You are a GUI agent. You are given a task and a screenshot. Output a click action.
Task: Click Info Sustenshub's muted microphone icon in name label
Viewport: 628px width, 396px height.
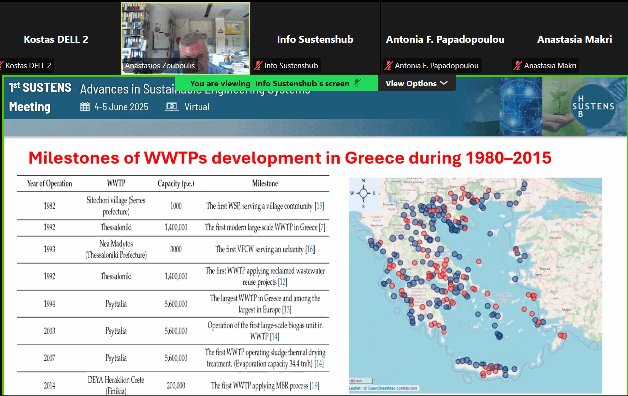click(x=258, y=66)
